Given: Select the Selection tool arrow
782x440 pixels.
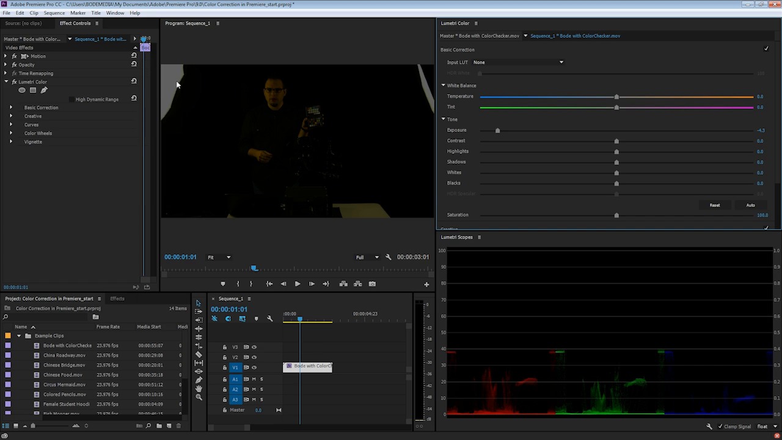Looking at the screenshot, I should (x=198, y=303).
